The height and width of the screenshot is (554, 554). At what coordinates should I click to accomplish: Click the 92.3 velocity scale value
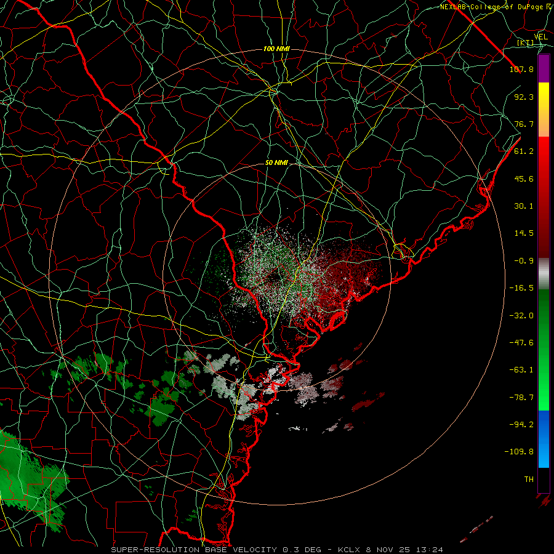coord(524,97)
